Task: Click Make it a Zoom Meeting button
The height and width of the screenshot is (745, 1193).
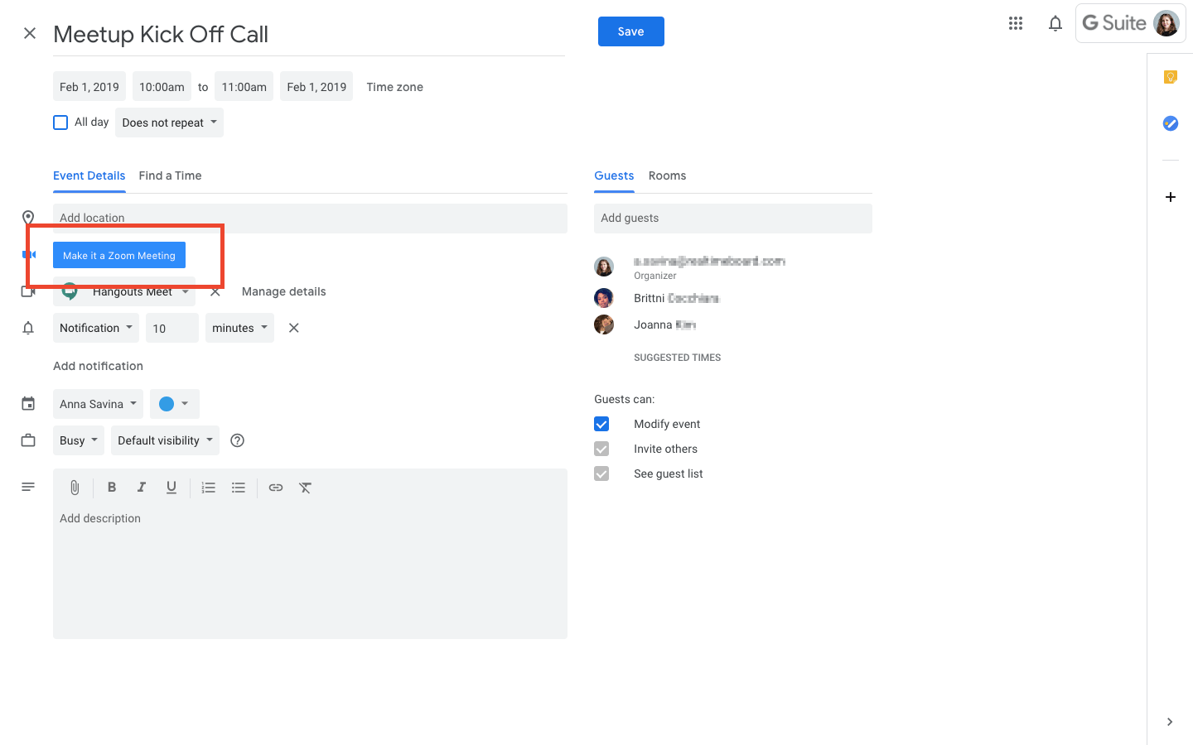Action: [119, 255]
